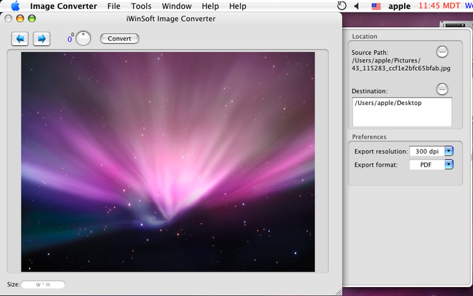Viewport: 473px width, 296px height.
Task: Open the Apple menu
Action: (15, 6)
